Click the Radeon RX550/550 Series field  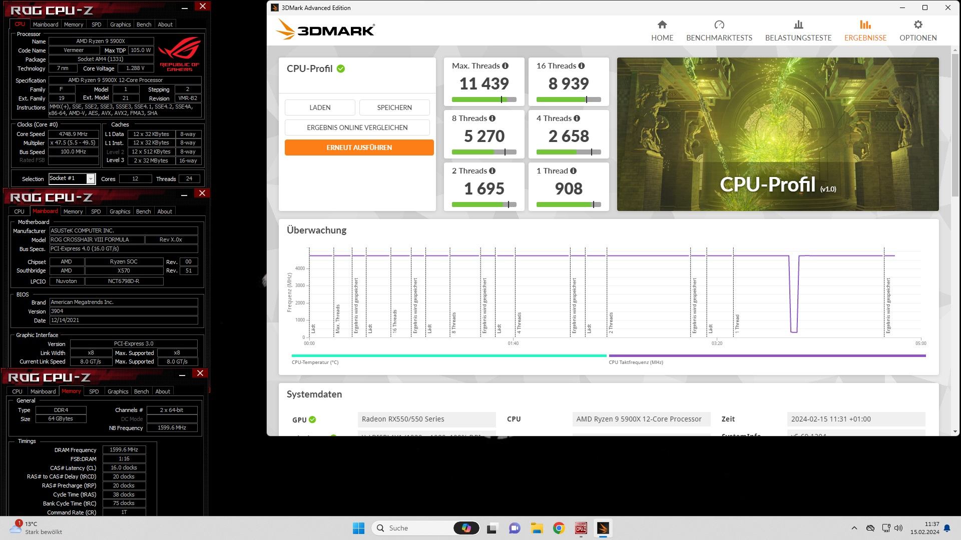(426, 419)
